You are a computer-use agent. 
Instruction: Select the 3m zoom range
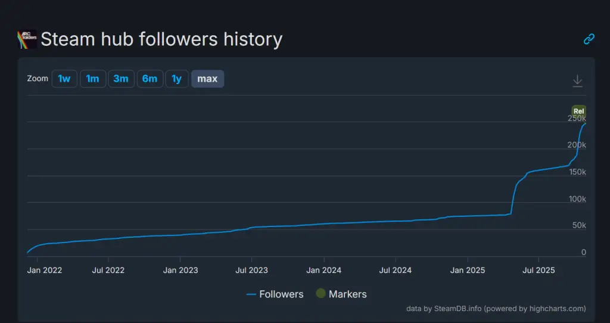tap(121, 79)
